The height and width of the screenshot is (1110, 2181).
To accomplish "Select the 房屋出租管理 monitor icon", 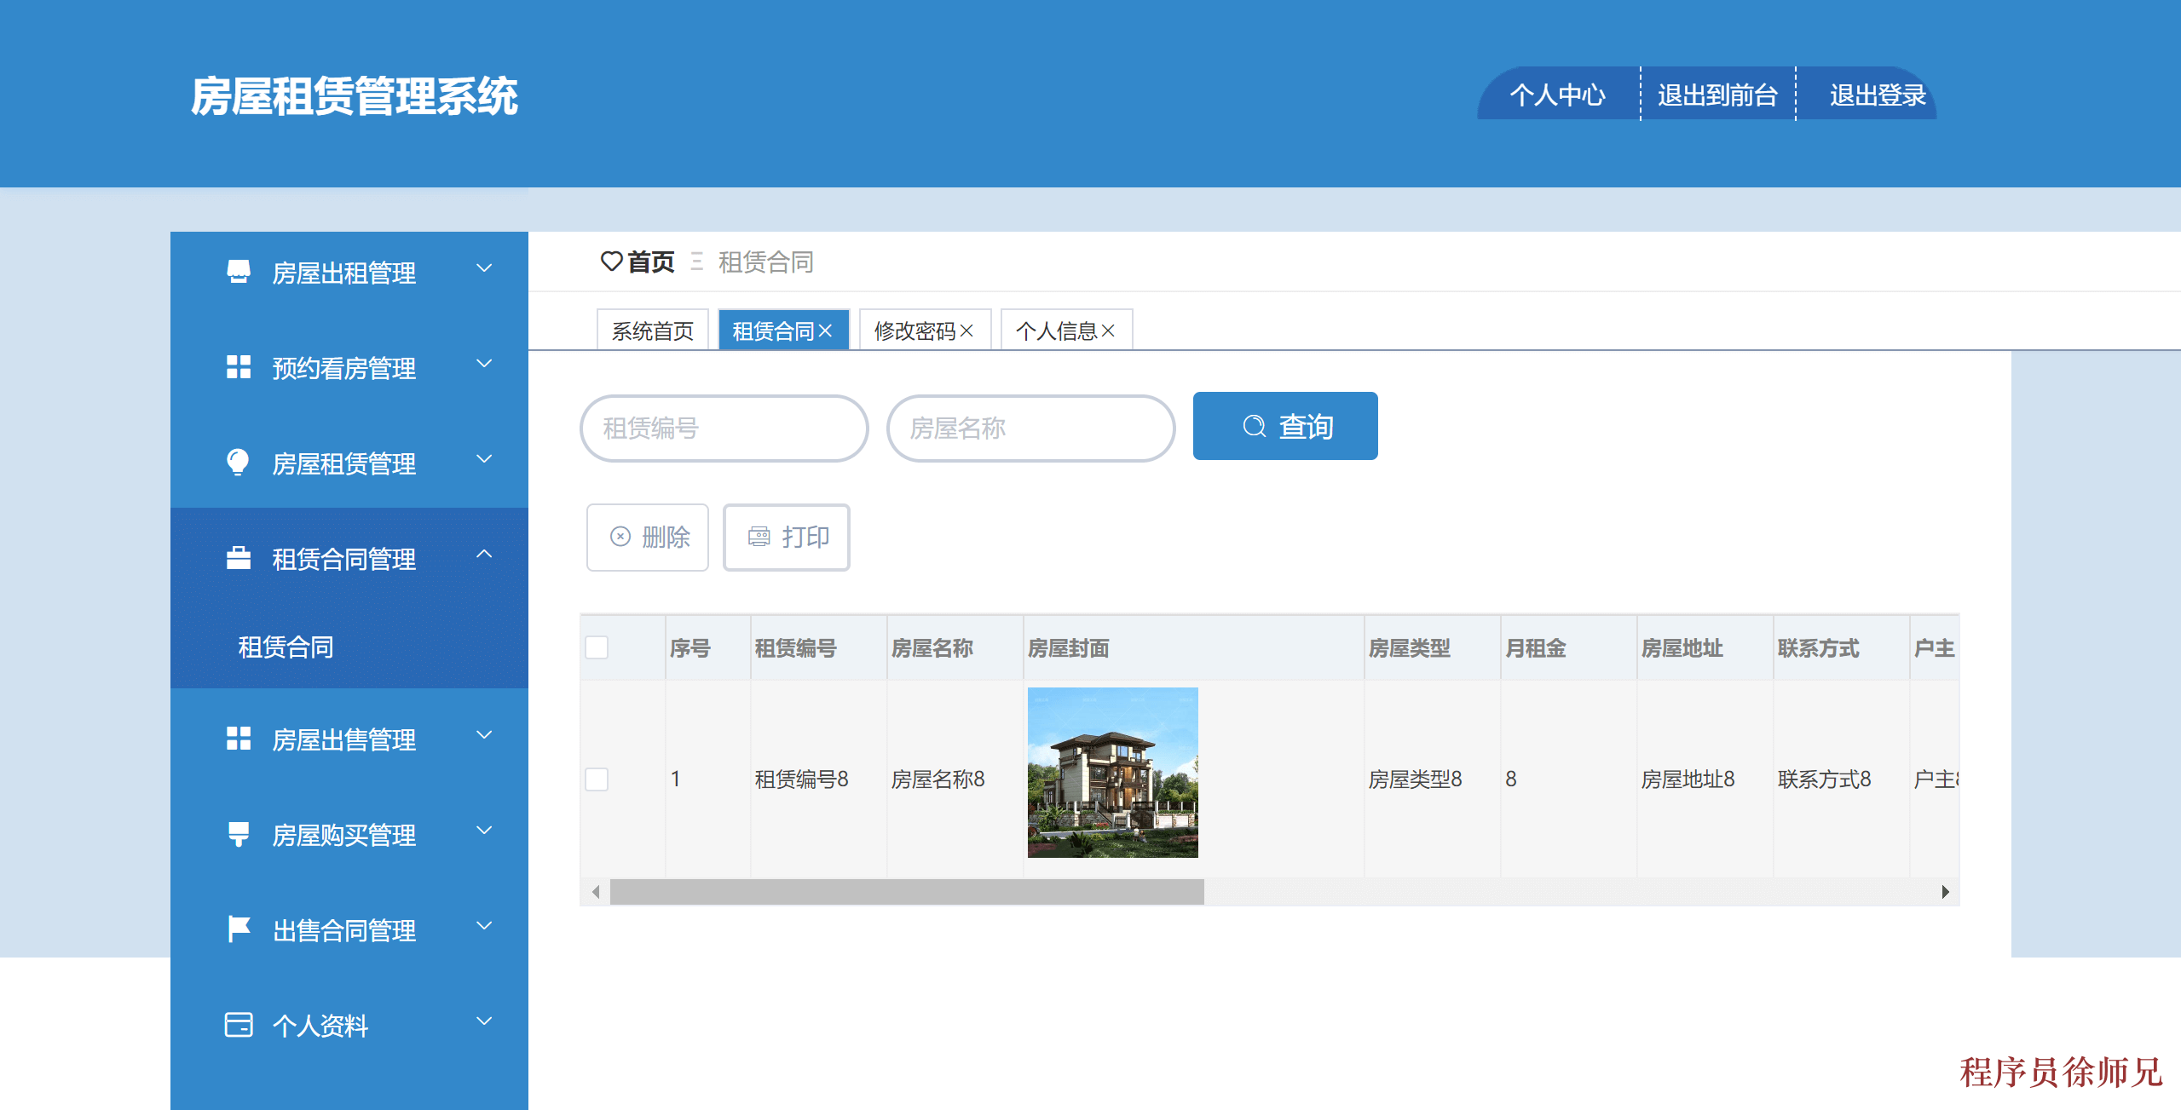I will point(239,271).
